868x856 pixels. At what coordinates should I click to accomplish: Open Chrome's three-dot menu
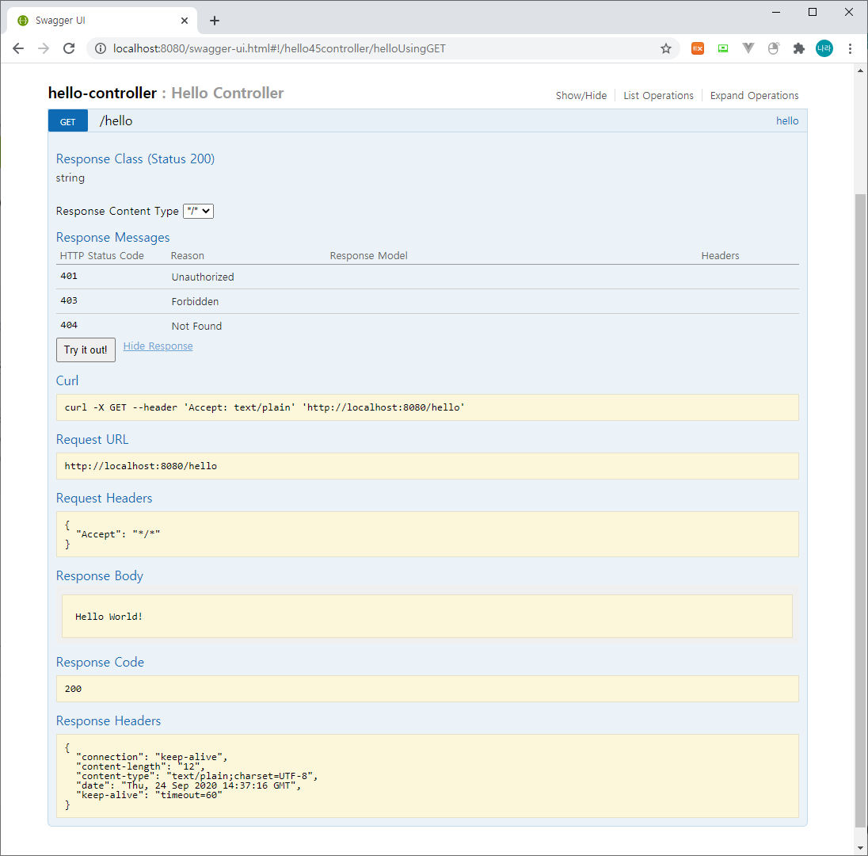[850, 49]
